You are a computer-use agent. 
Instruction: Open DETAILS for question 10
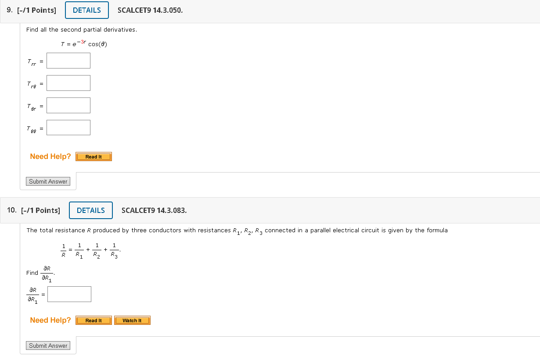tap(90, 210)
